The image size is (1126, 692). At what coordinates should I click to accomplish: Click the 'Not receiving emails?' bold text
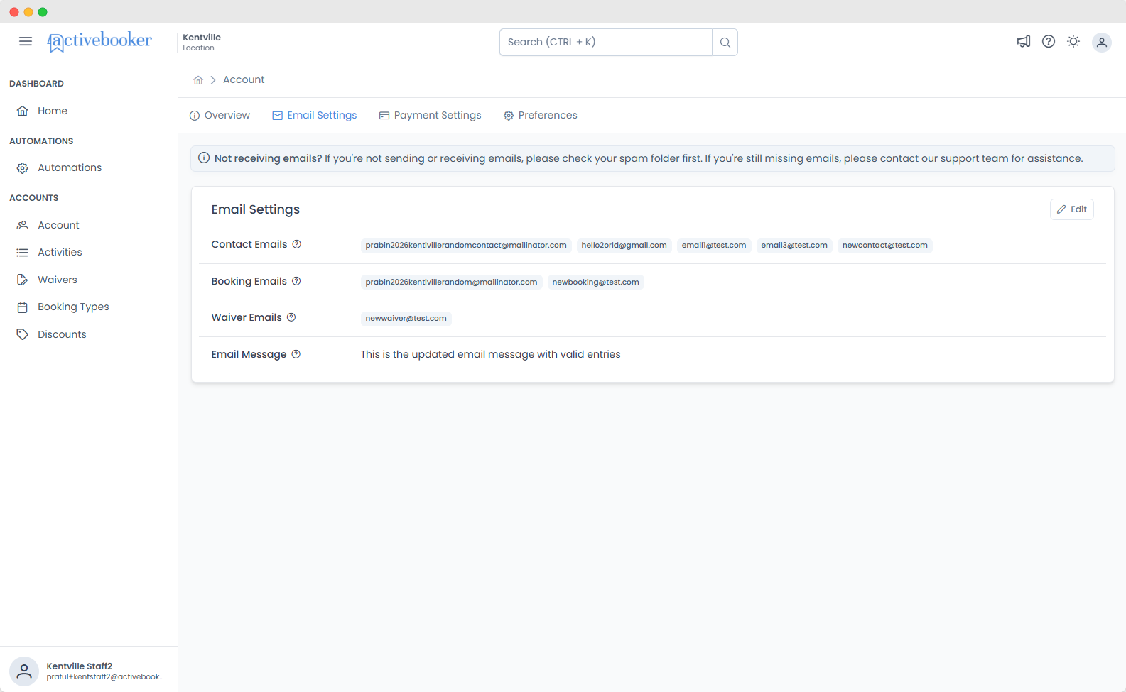[x=269, y=158]
